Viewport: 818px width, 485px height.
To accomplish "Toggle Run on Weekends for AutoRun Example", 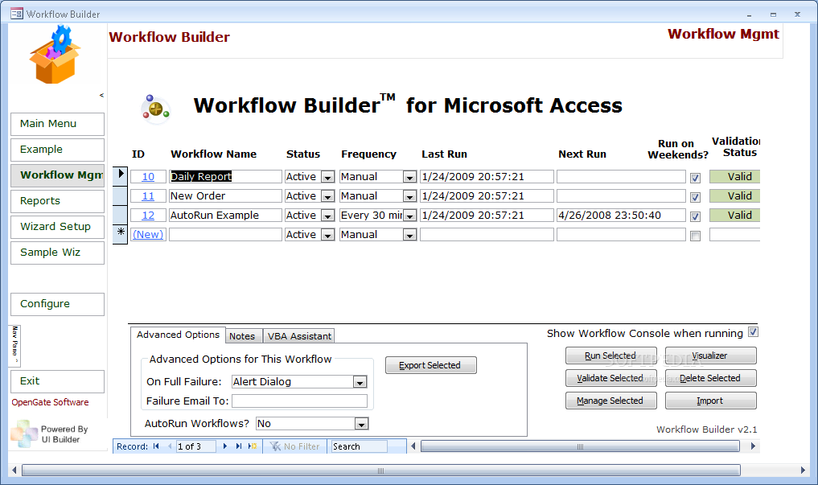I will point(695,216).
